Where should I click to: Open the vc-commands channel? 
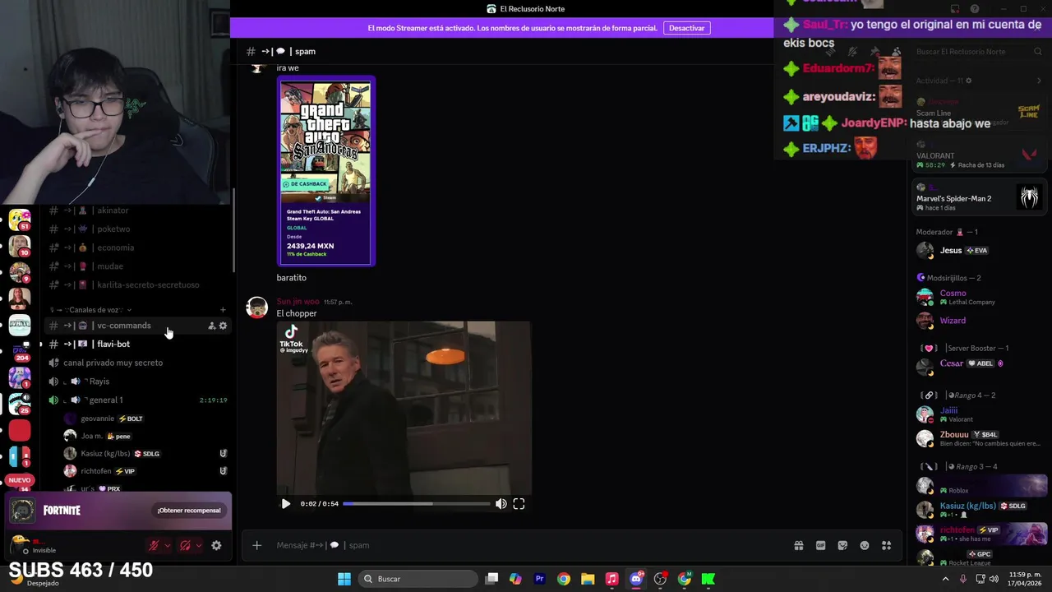click(123, 326)
